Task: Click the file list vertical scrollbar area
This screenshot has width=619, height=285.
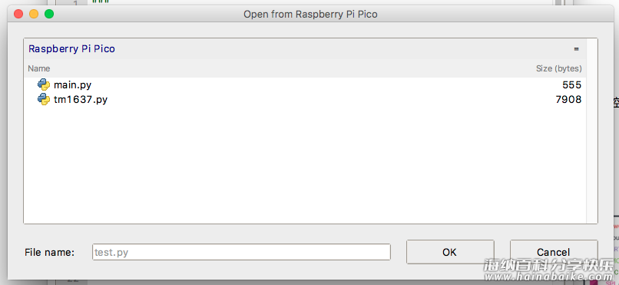Action: [x=592, y=131]
